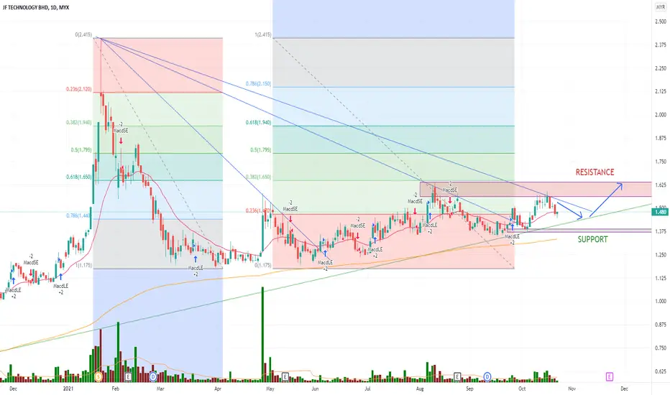
Task: Select the RESISTANCE text label
Action: (595, 172)
